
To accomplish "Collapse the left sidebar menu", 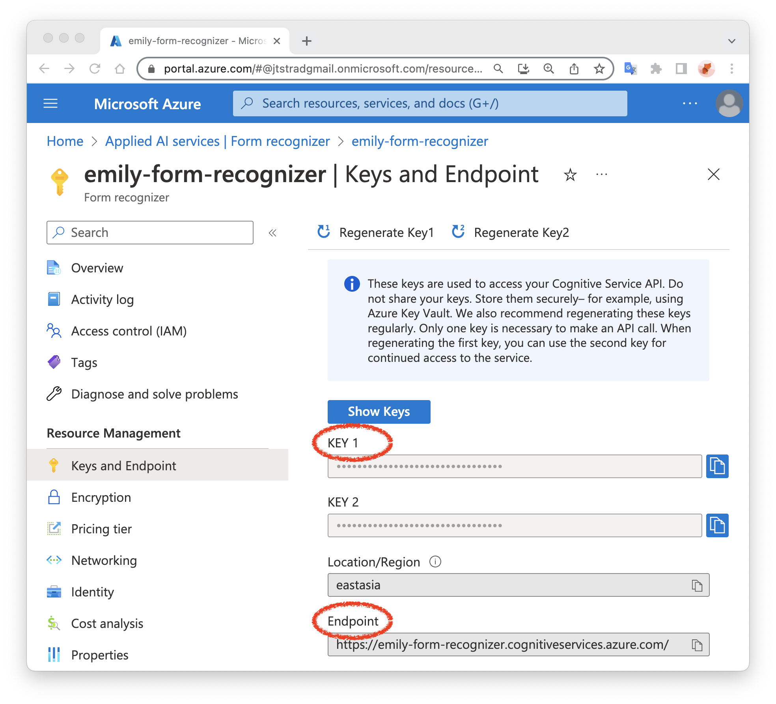I will [272, 233].
